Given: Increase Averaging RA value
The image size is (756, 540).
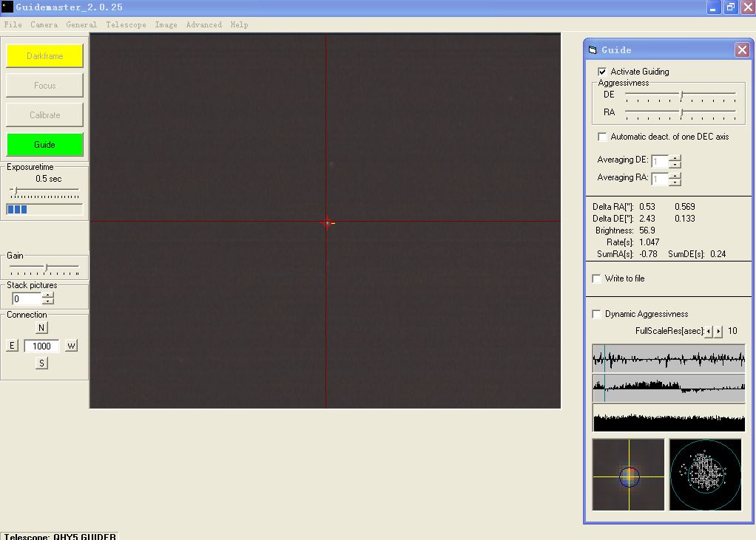Looking at the screenshot, I should point(675,176).
